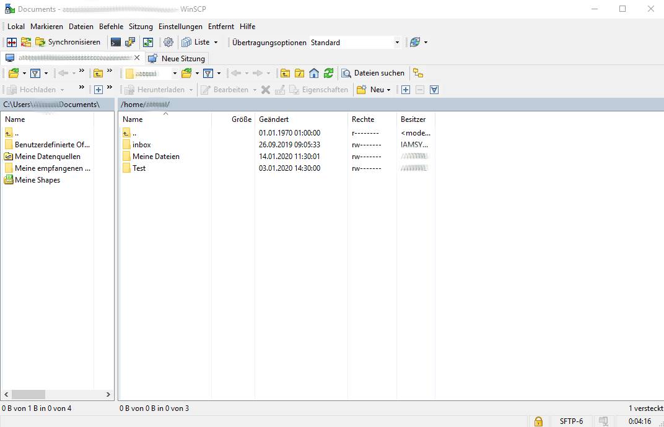Click the remote tree view icon

pos(418,73)
